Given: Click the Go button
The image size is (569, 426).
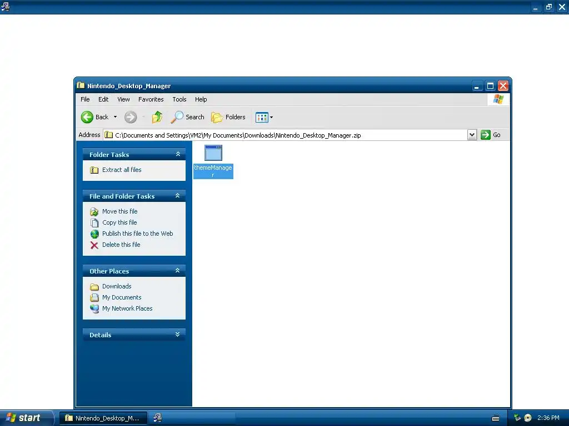Looking at the screenshot, I should [x=491, y=135].
